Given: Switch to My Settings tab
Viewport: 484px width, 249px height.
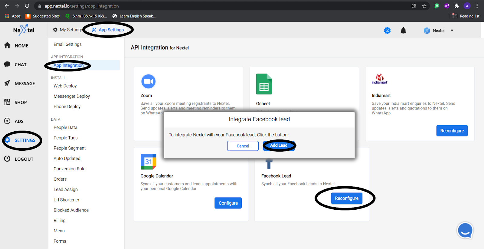Looking at the screenshot, I should click(x=67, y=30).
